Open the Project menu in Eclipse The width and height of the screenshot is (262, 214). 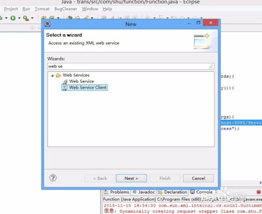11,9
